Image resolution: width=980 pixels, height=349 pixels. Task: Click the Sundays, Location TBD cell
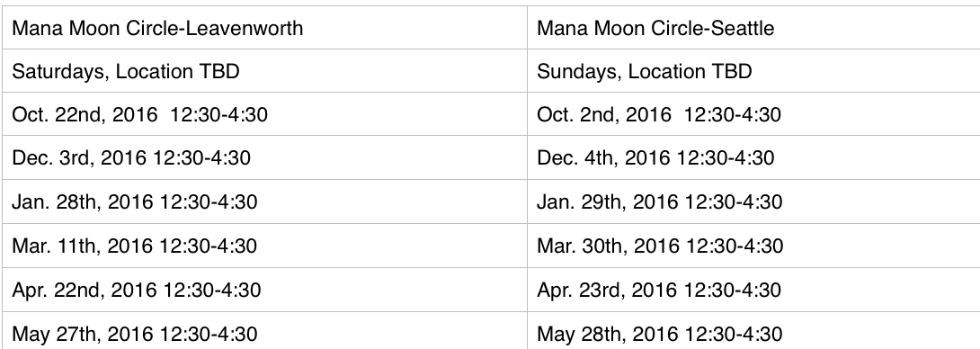pyautogui.click(x=753, y=71)
